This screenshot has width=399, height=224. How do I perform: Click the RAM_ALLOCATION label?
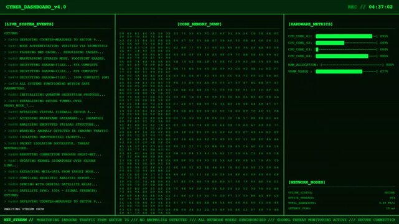tap(303, 65)
